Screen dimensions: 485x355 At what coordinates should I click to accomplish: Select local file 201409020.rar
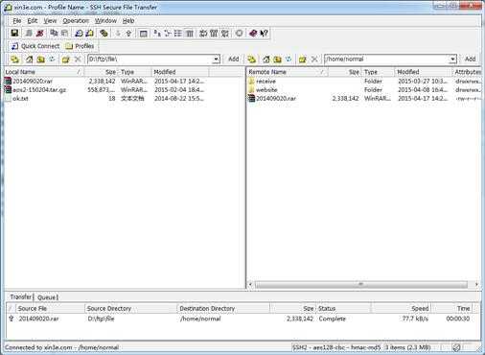coord(33,82)
